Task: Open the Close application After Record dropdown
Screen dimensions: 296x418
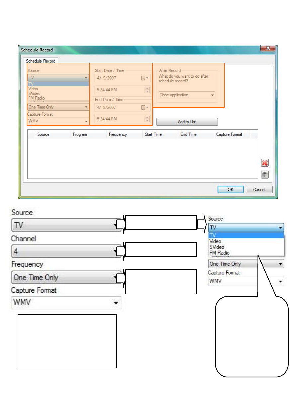Action: 187,95
